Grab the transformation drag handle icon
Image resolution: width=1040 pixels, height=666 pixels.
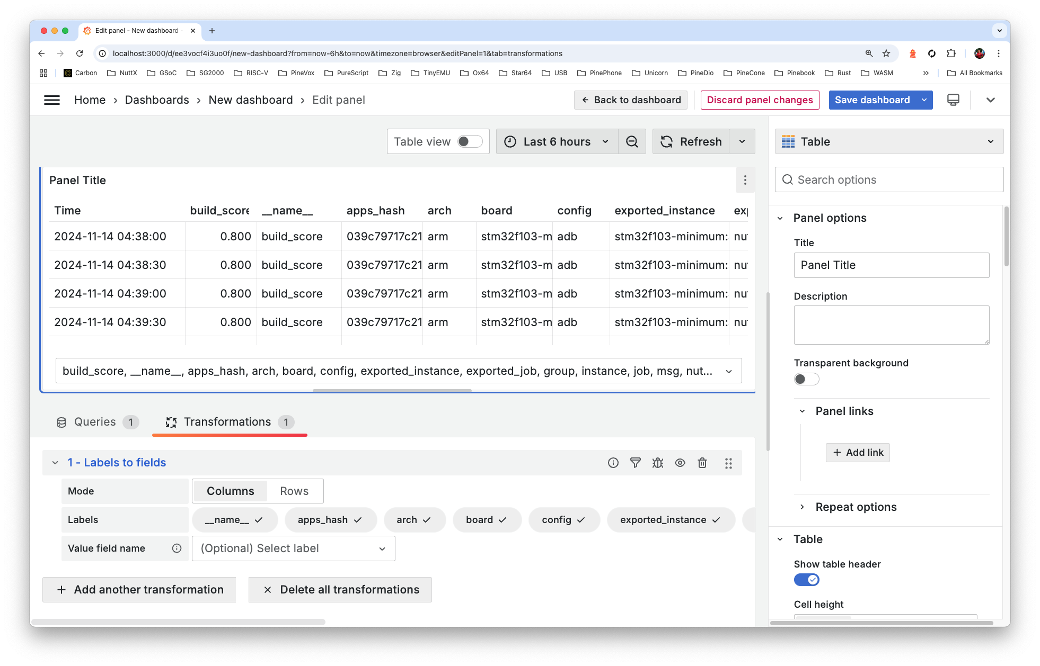point(729,463)
